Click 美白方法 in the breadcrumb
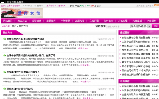159x99 pixels. tap(23, 26)
